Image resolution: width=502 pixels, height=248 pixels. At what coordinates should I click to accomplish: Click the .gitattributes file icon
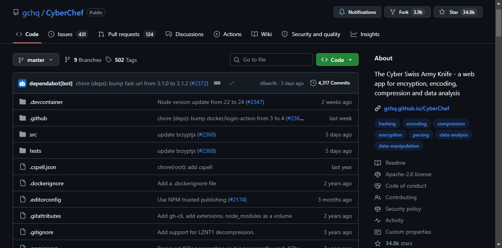(23, 216)
